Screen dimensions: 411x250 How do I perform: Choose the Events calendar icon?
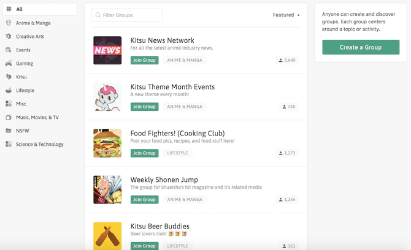click(x=9, y=50)
